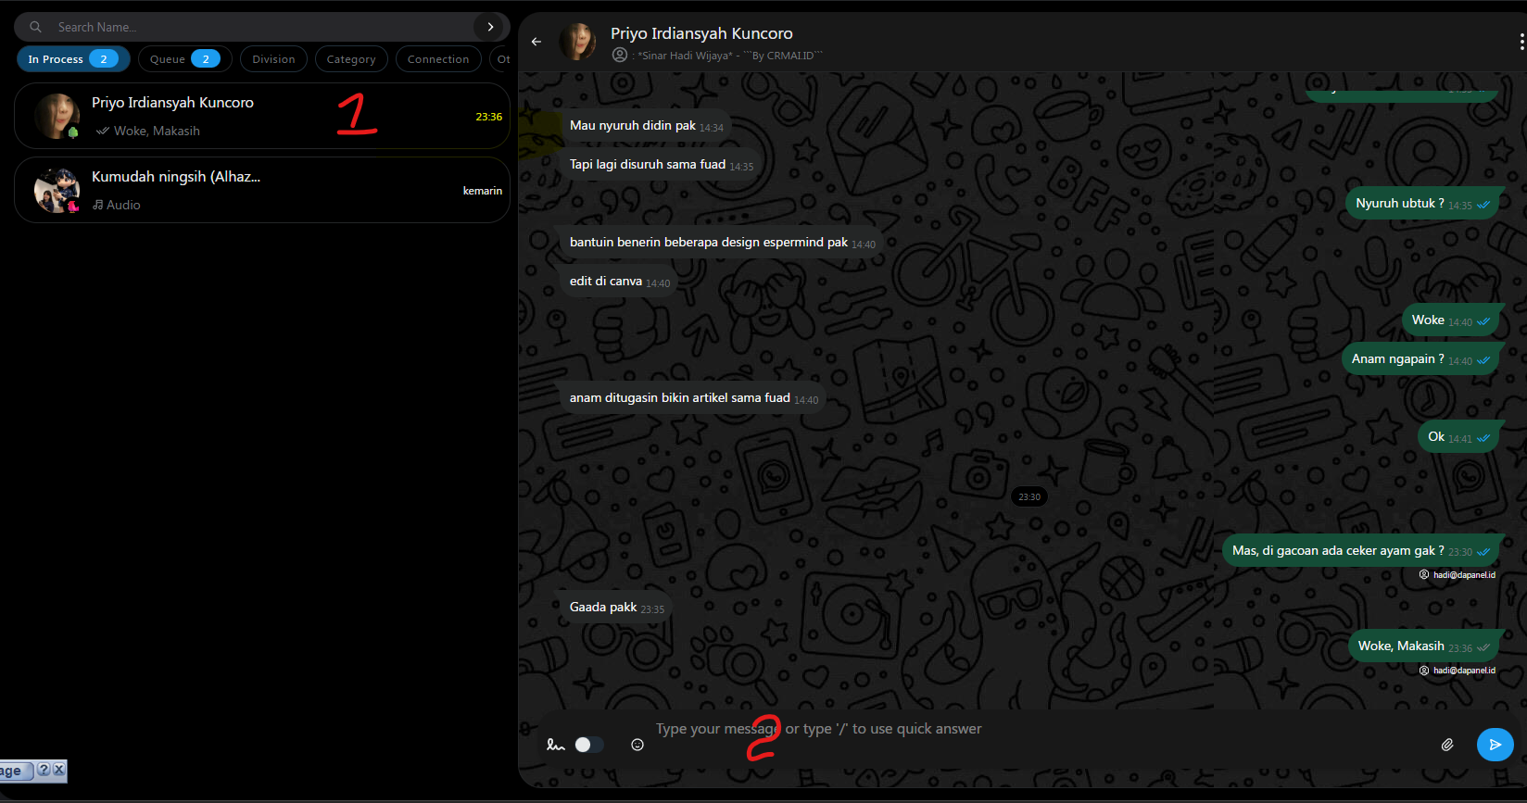Switch to the In Process tab

point(73,58)
